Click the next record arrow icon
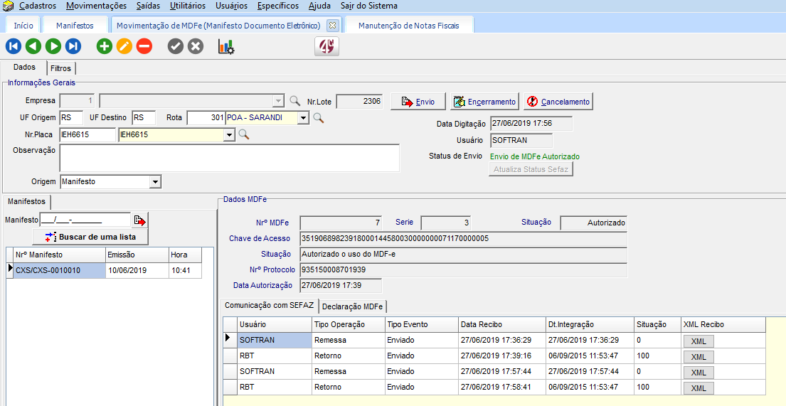This screenshot has width=786, height=406. [53, 47]
